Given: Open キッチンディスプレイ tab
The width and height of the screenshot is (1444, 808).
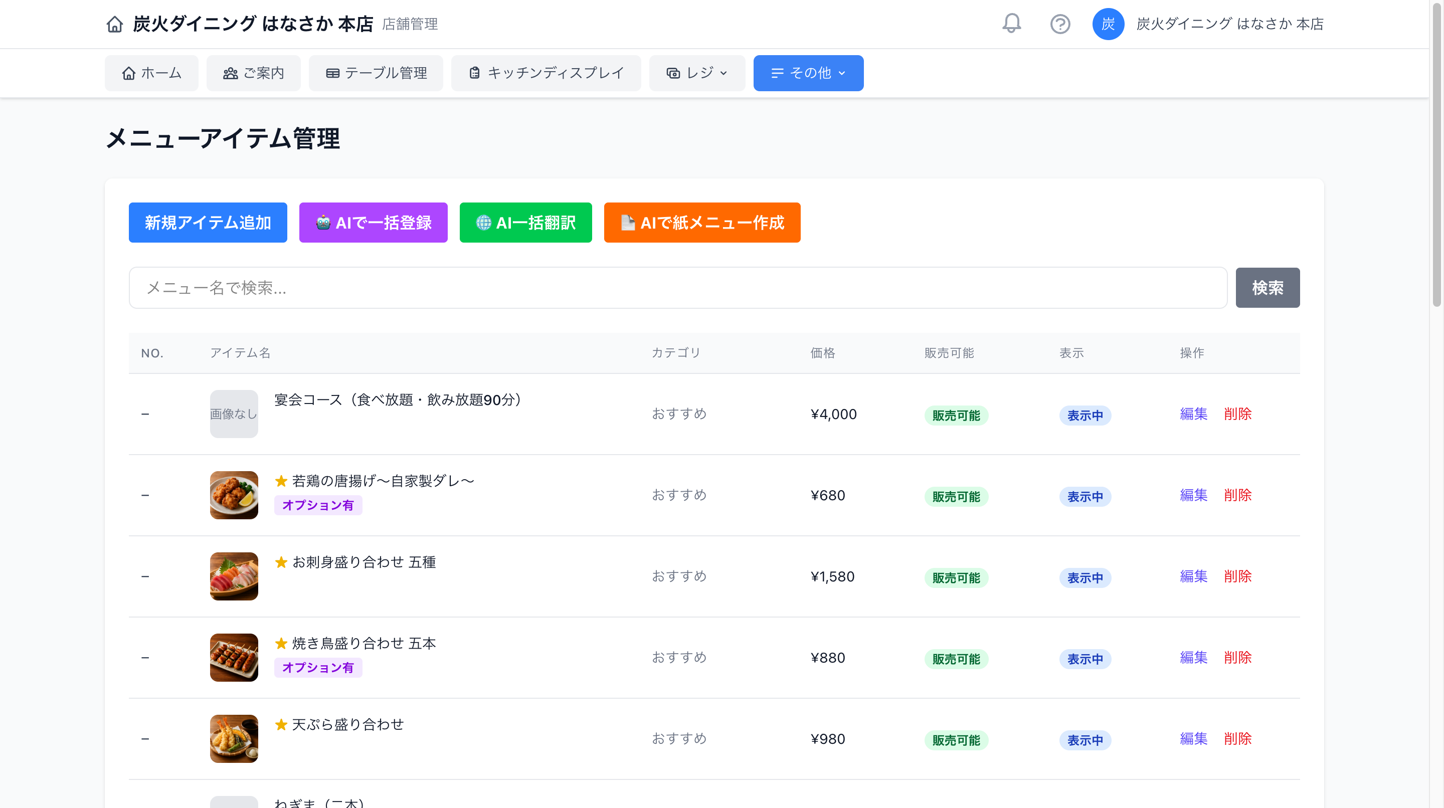Looking at the screenshot, I should pyautogui.click(x=546, y=73).
